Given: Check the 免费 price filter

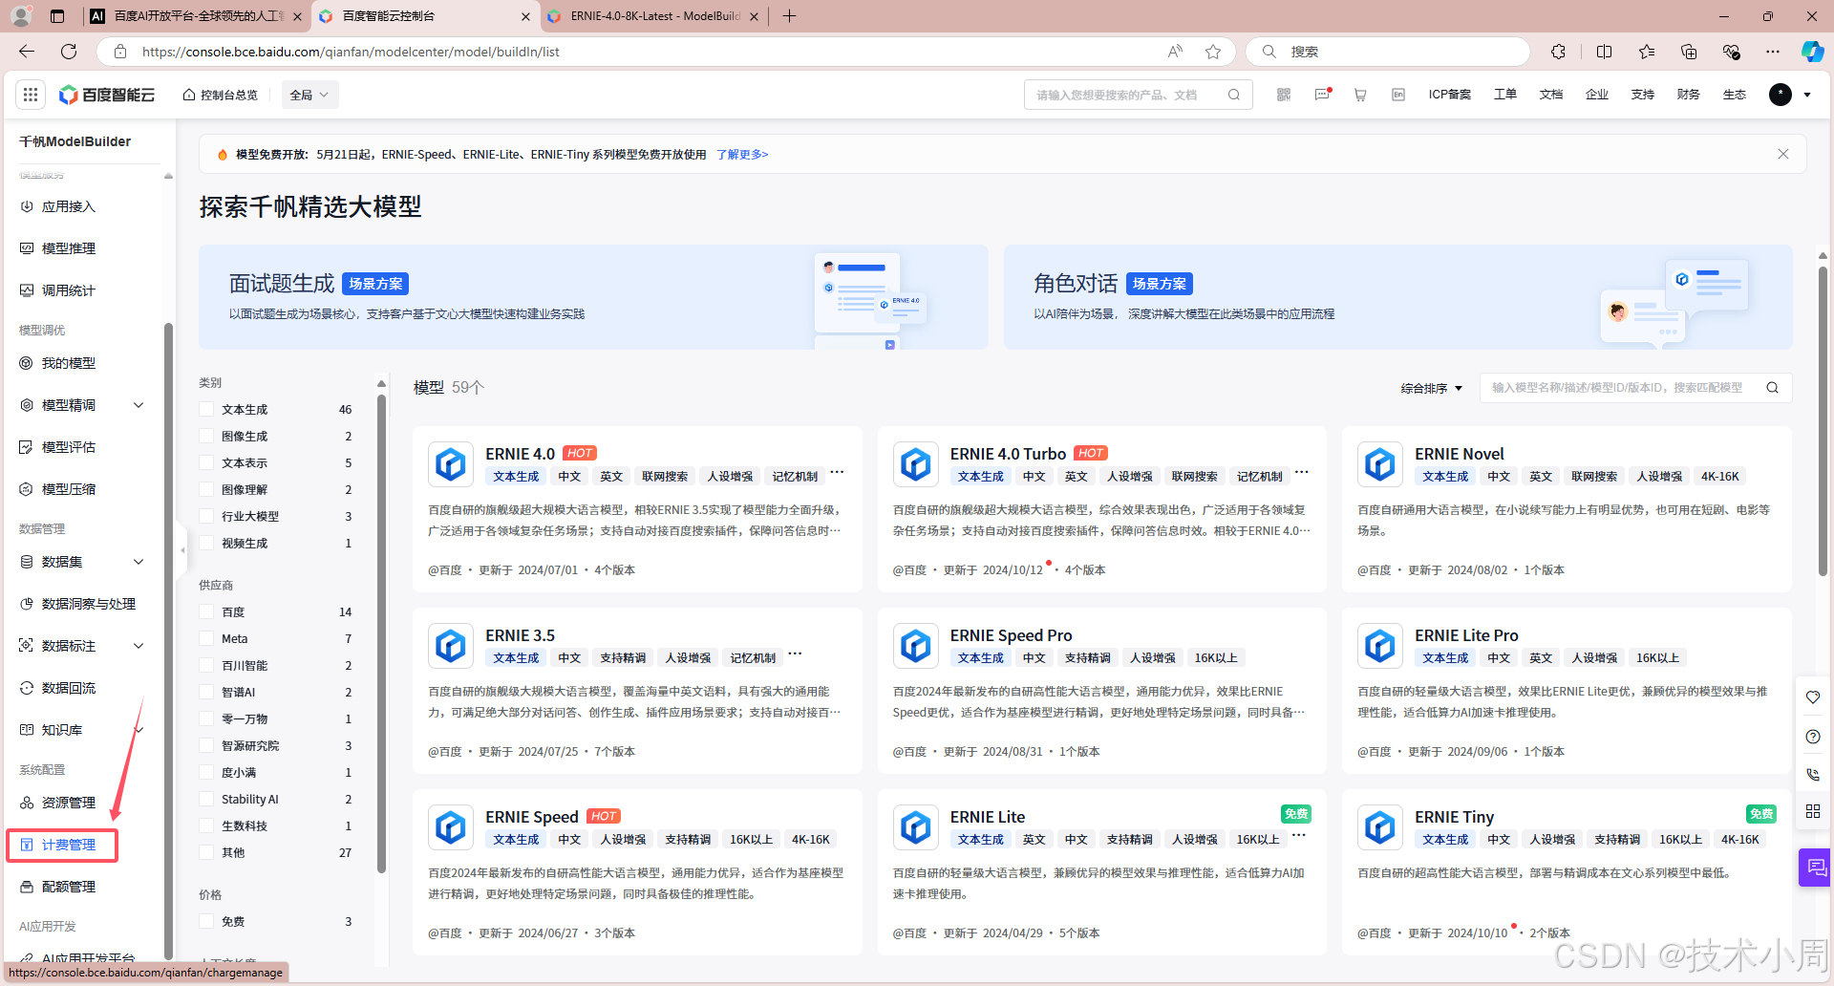Looking at the screenshot, I should [206, 921].
